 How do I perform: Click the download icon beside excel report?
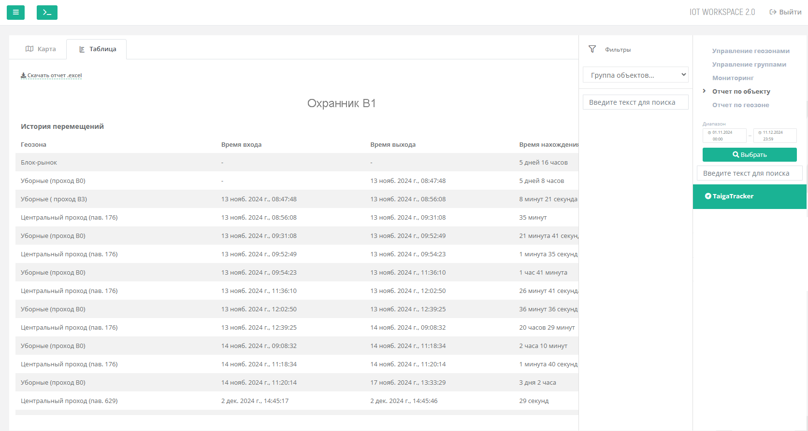[x=23, y=76]
